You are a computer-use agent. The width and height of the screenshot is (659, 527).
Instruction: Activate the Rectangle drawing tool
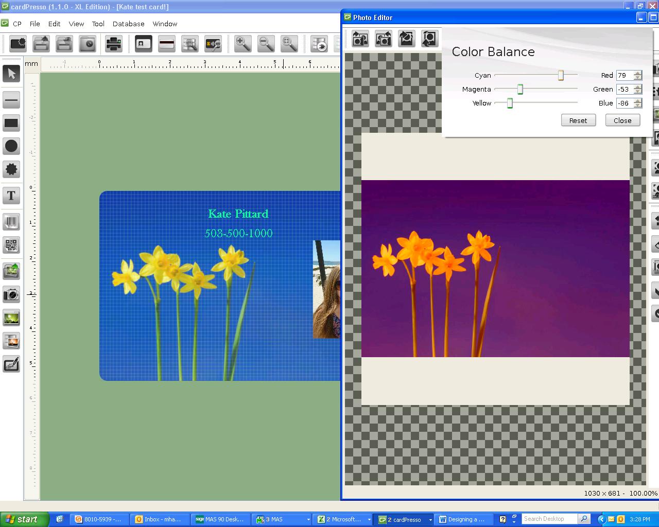[11, 123]
